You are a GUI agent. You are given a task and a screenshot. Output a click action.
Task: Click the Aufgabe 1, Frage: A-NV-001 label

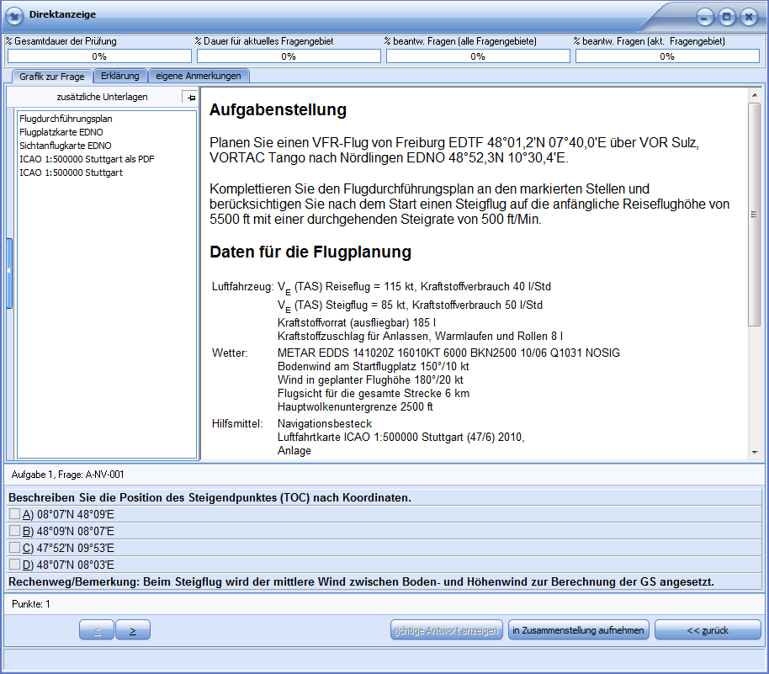click(67, 475)
